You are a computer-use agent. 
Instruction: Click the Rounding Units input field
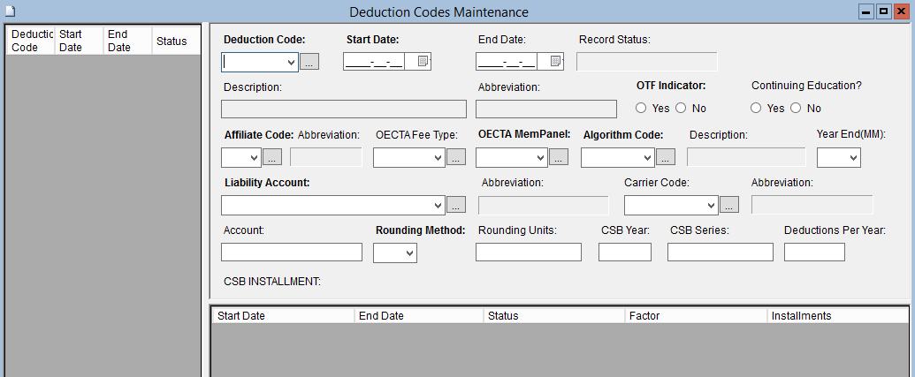528,253
